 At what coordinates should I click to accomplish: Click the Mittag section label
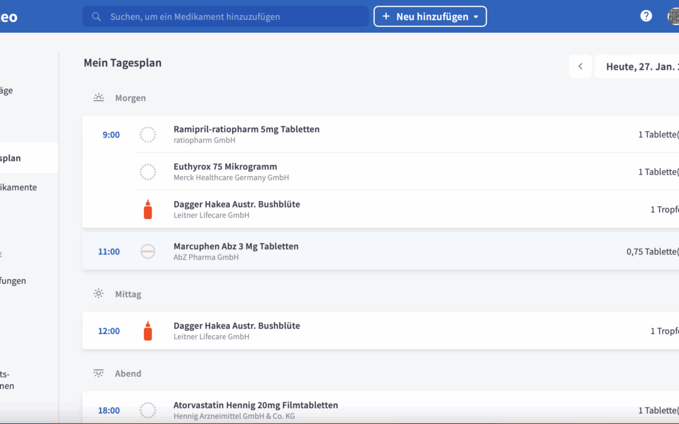click(x=128, y=294)
